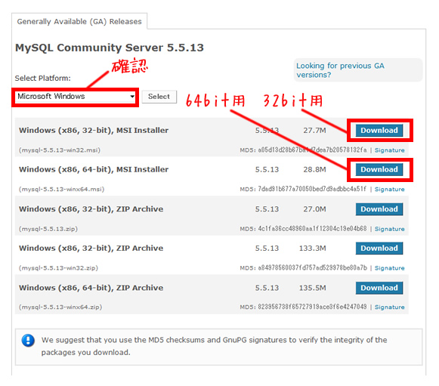The height and width of the screenshot is (386, 439).
Task: Click the MD5 checksum for mysql-5.5.13.zip
Action: pos(312,229)
